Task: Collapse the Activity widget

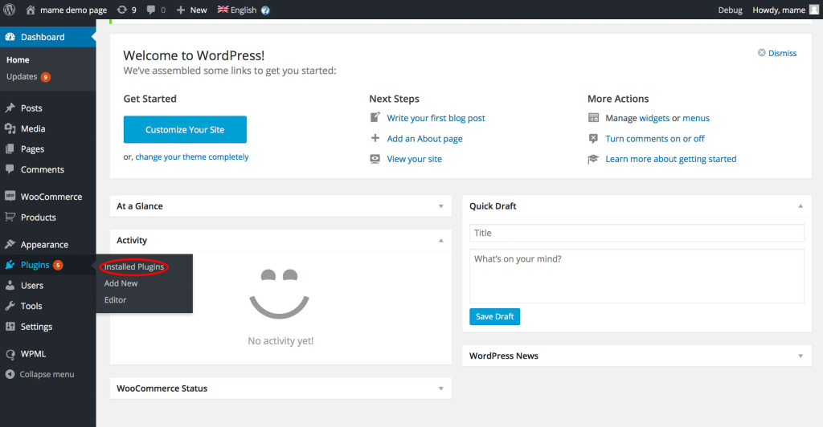Action: coord(441,241)
